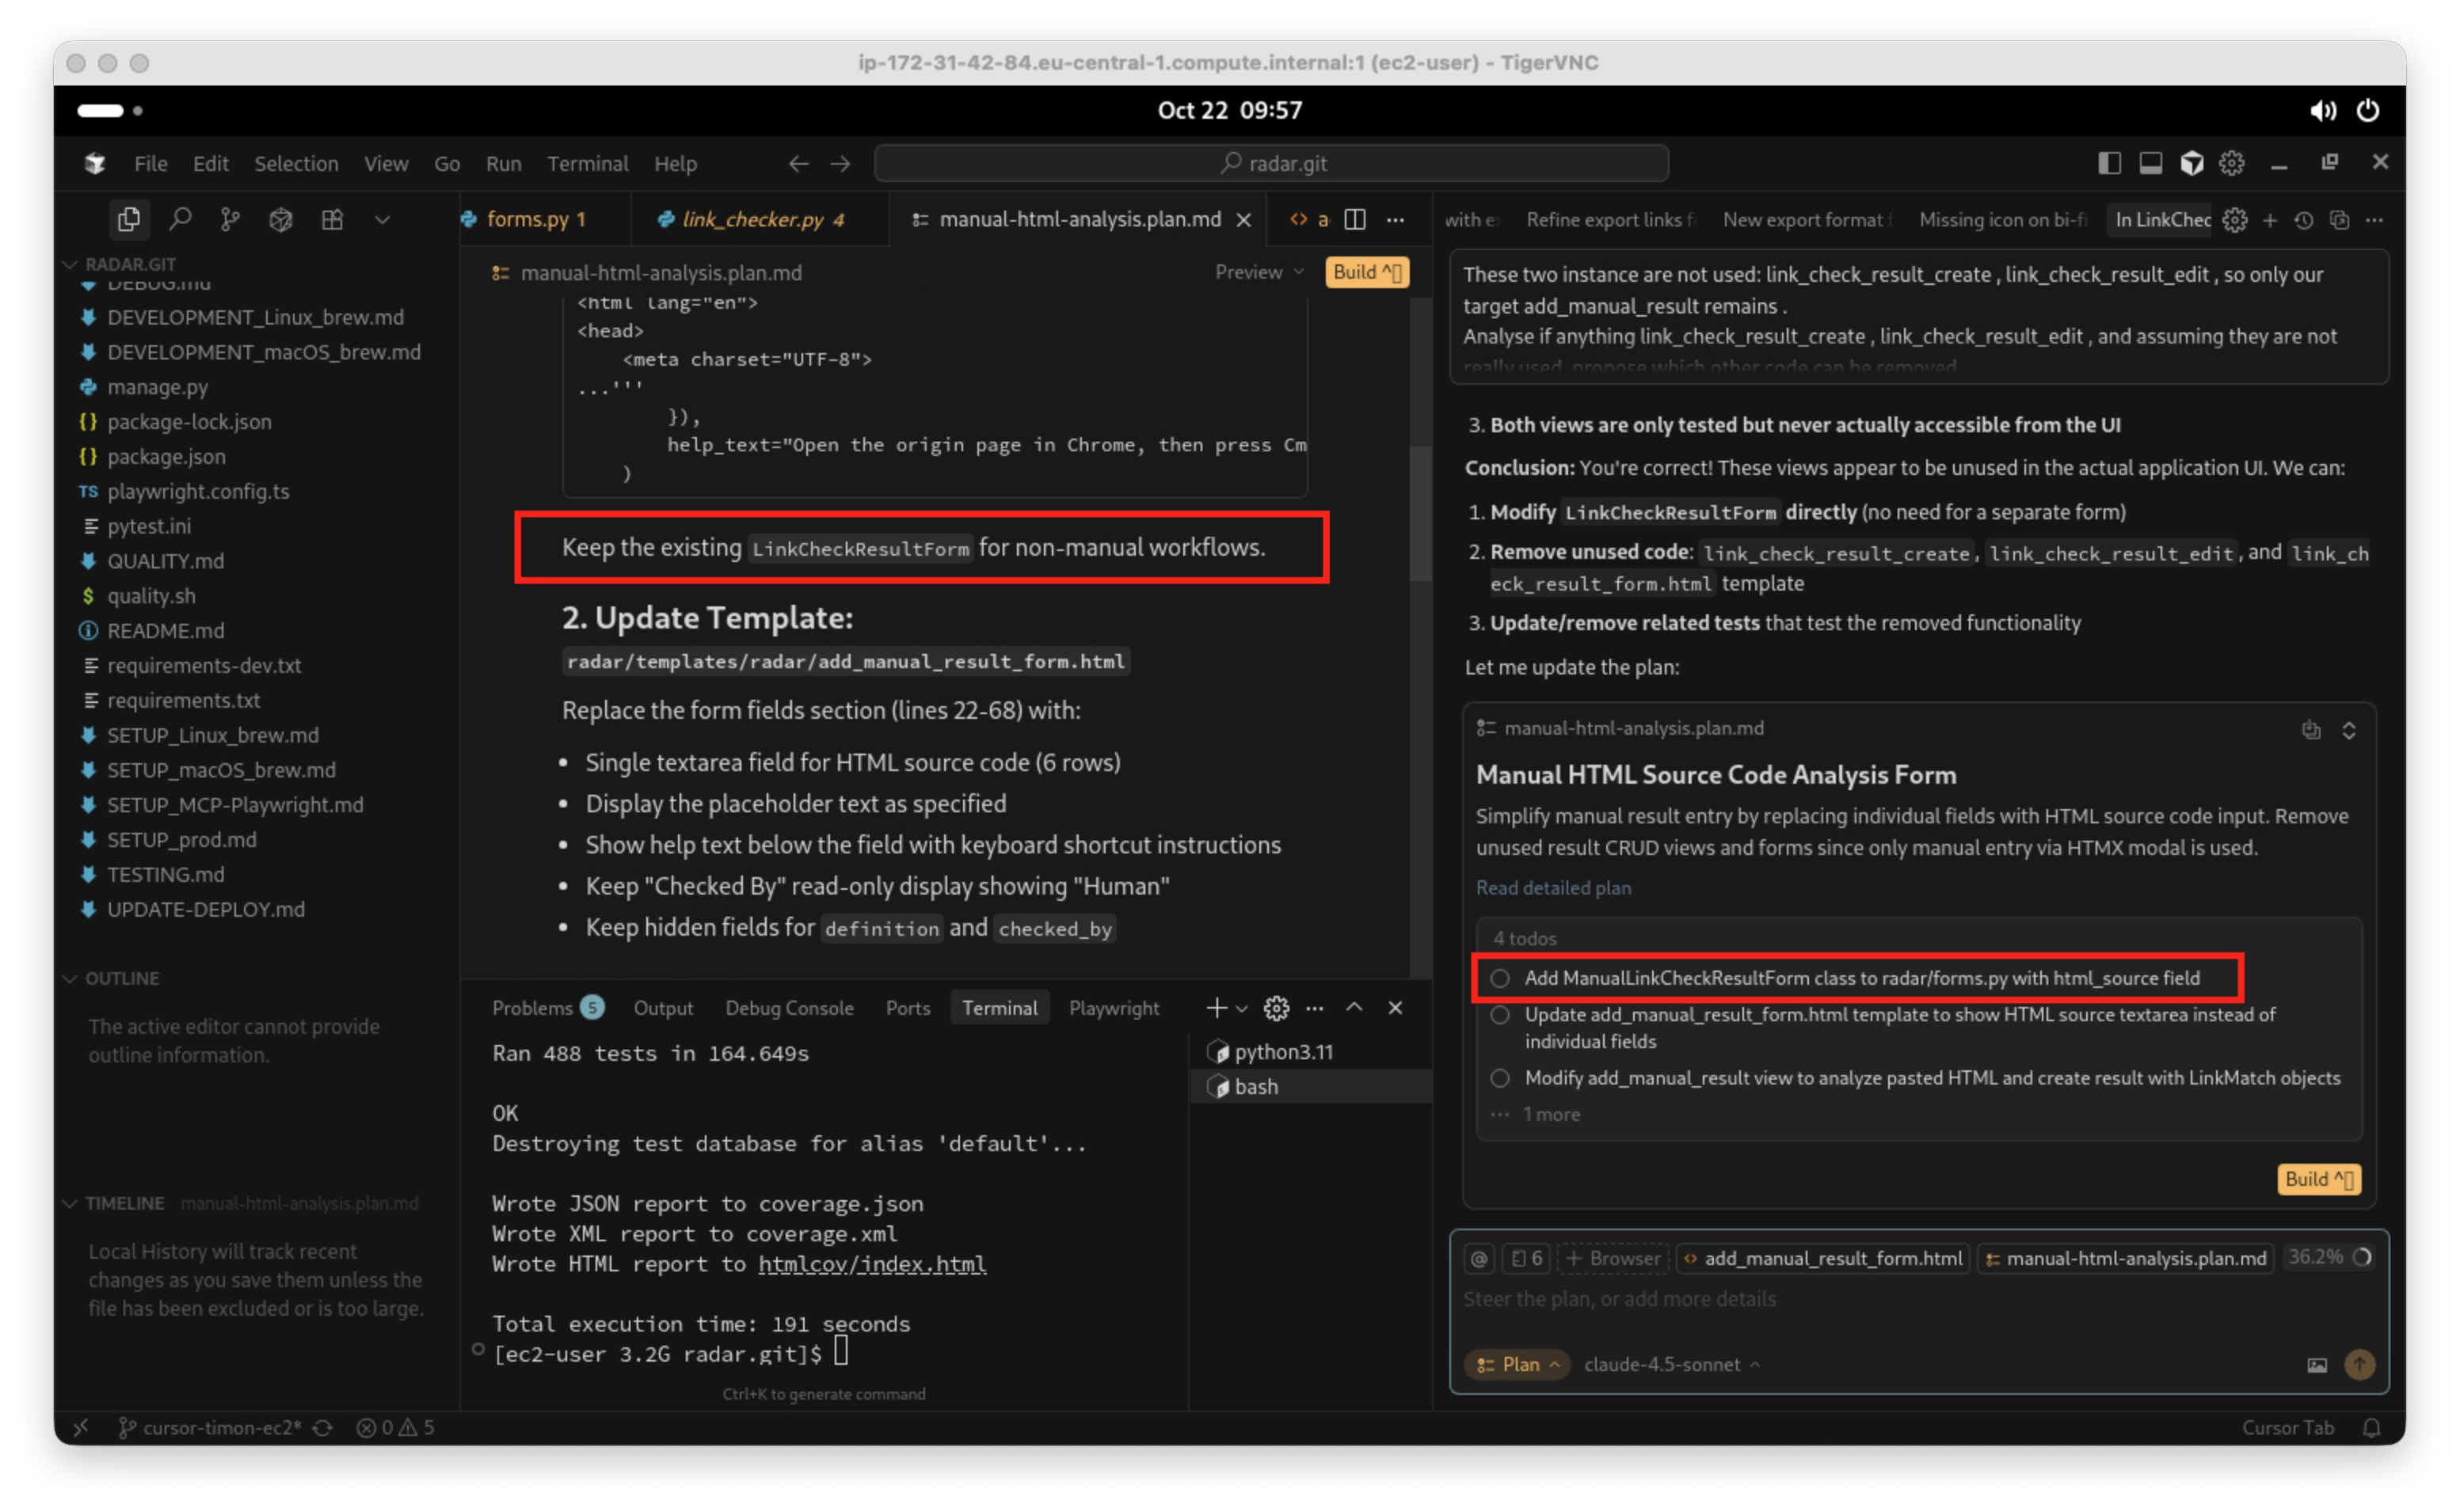Open the Source Control view icon
The height and width of the screenshot is (1512, 2460).
pos(230,219)
